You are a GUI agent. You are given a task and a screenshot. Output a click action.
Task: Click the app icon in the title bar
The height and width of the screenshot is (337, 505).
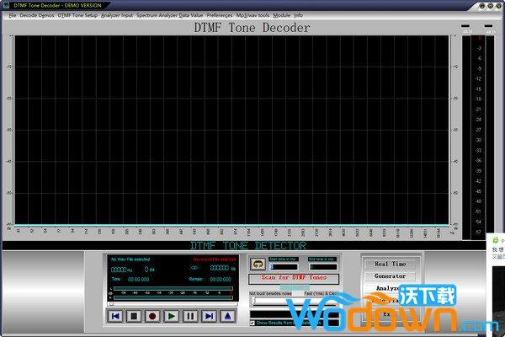click(x=7, y=5)
